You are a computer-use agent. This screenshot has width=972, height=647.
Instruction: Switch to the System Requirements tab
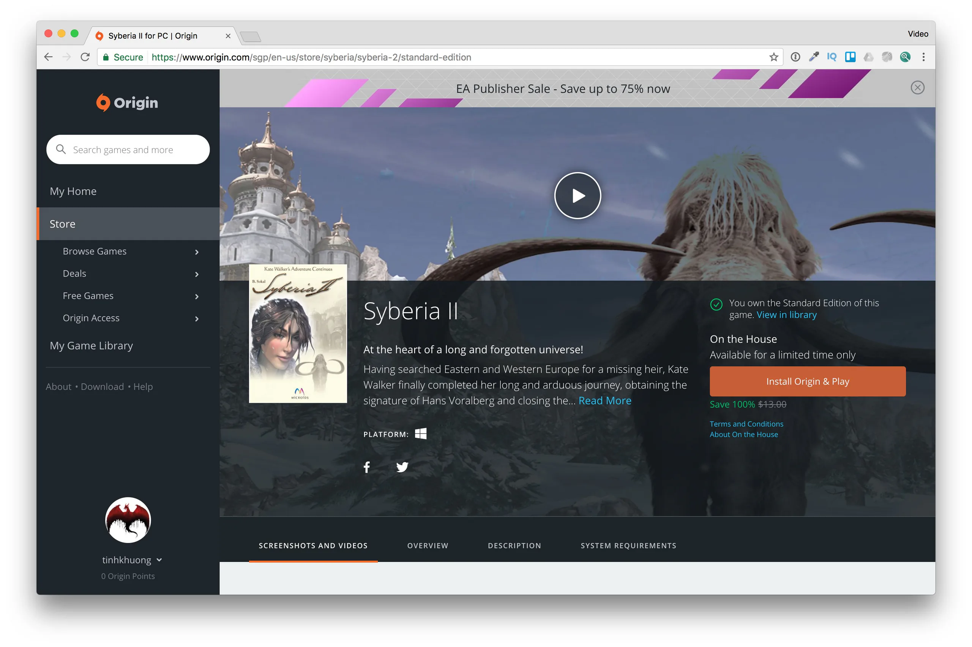(628, 546)
